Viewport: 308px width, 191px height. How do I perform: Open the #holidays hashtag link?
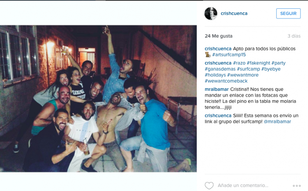215,75
